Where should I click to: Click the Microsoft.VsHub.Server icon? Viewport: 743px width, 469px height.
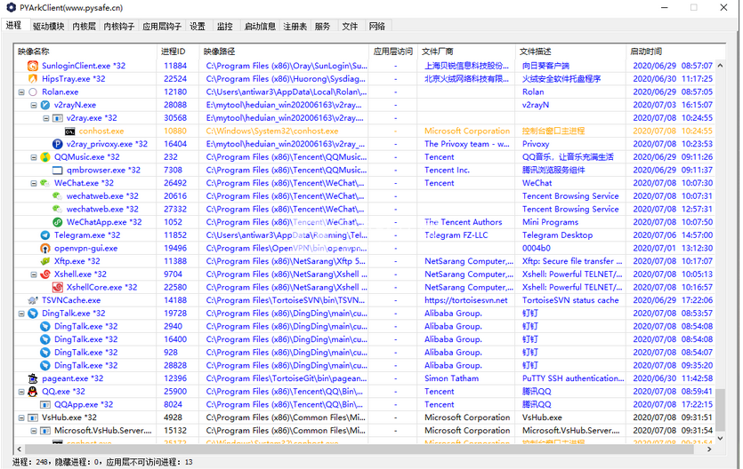tap(45, 431)
